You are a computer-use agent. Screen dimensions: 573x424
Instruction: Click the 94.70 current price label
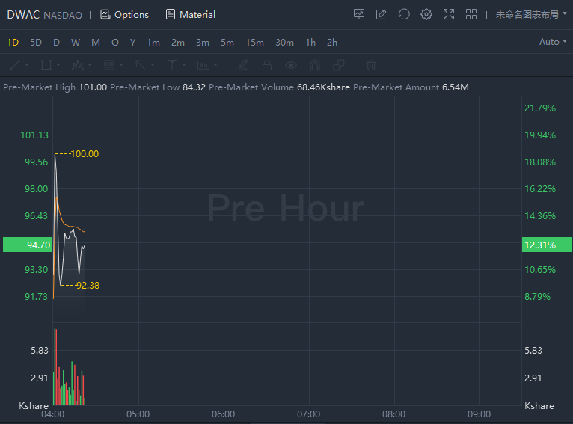pyautogui.click(x=28, y=245)
